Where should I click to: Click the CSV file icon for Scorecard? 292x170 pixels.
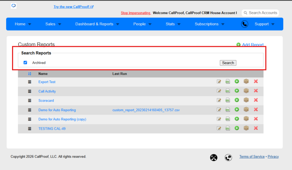point(227,100)
